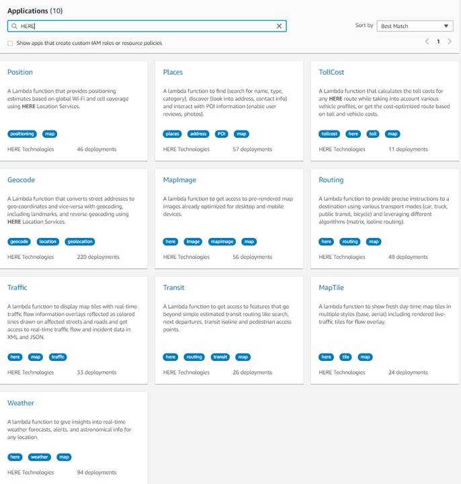Select page number 1
This screenshot has width=461, height=484.
438,42
